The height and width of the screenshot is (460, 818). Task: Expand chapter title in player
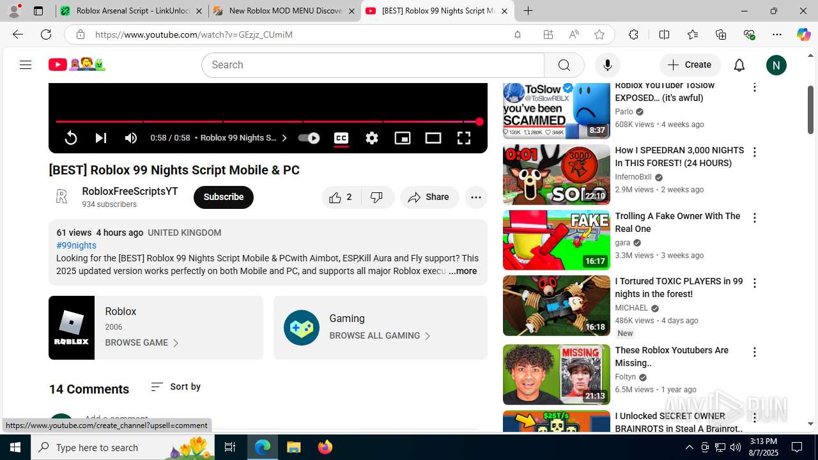click(x=244, y=138)
